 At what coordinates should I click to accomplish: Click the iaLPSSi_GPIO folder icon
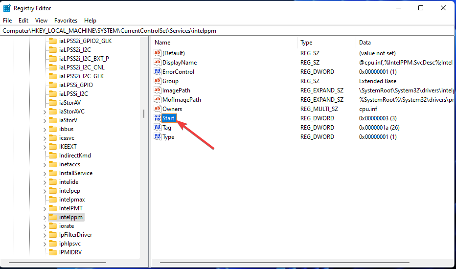coord(53,85)
